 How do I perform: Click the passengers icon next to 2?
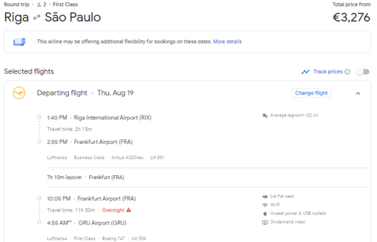point(39,5)
